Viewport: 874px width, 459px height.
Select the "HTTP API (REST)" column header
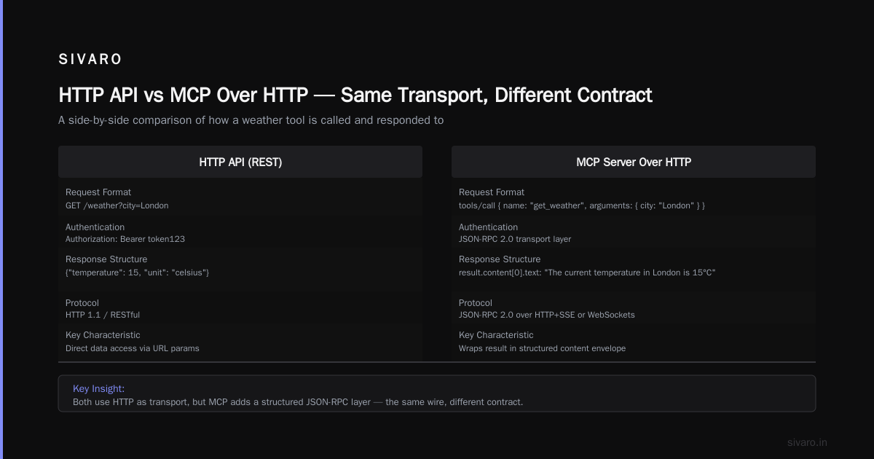tap(240, 162)
